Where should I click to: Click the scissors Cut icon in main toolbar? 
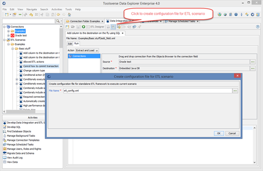coord(42,15)
